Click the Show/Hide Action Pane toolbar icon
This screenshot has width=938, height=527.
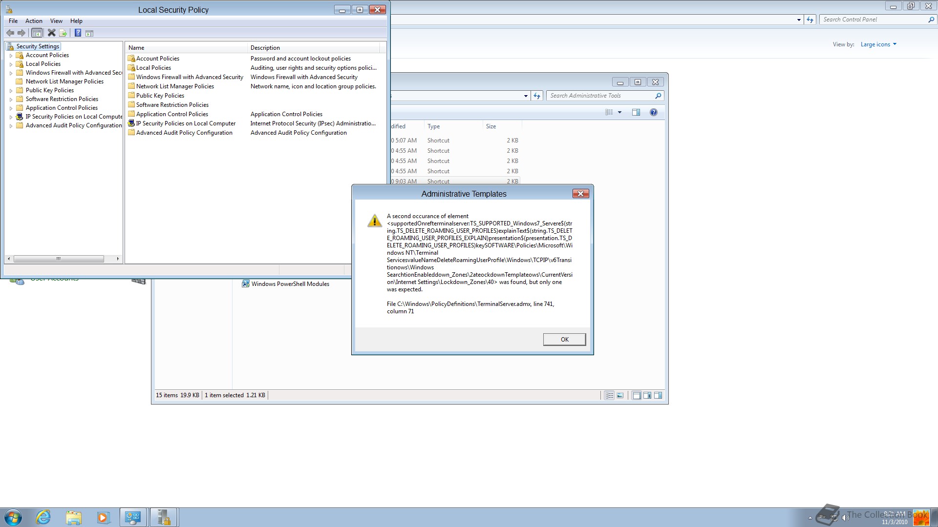pos(89,33)
